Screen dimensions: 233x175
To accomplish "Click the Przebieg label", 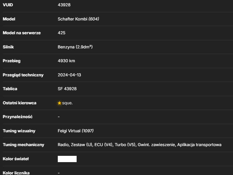I will click(12, 61).
